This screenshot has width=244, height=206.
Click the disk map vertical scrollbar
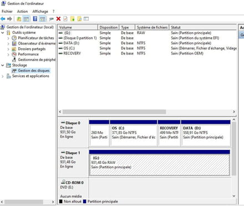[x=234, y=149]
